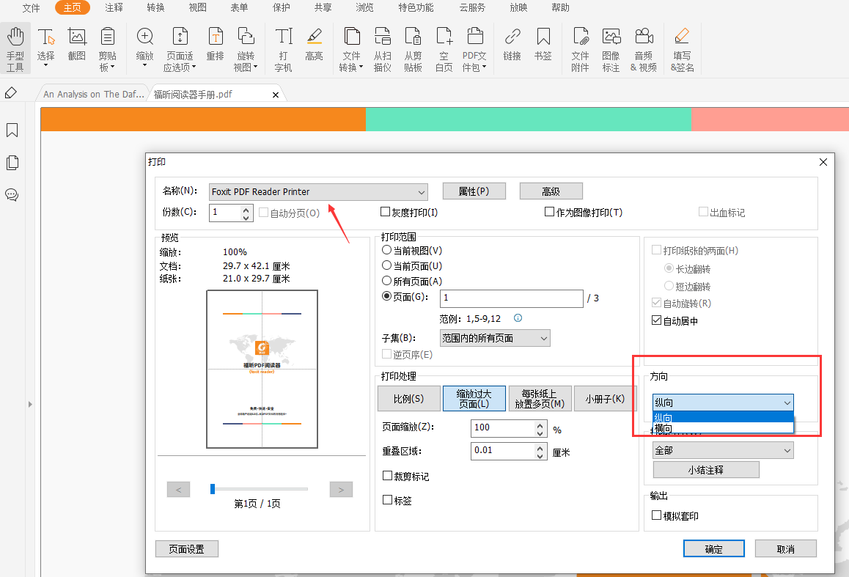
Task: Click the preview page slider handle
Action: pos(213,489)
